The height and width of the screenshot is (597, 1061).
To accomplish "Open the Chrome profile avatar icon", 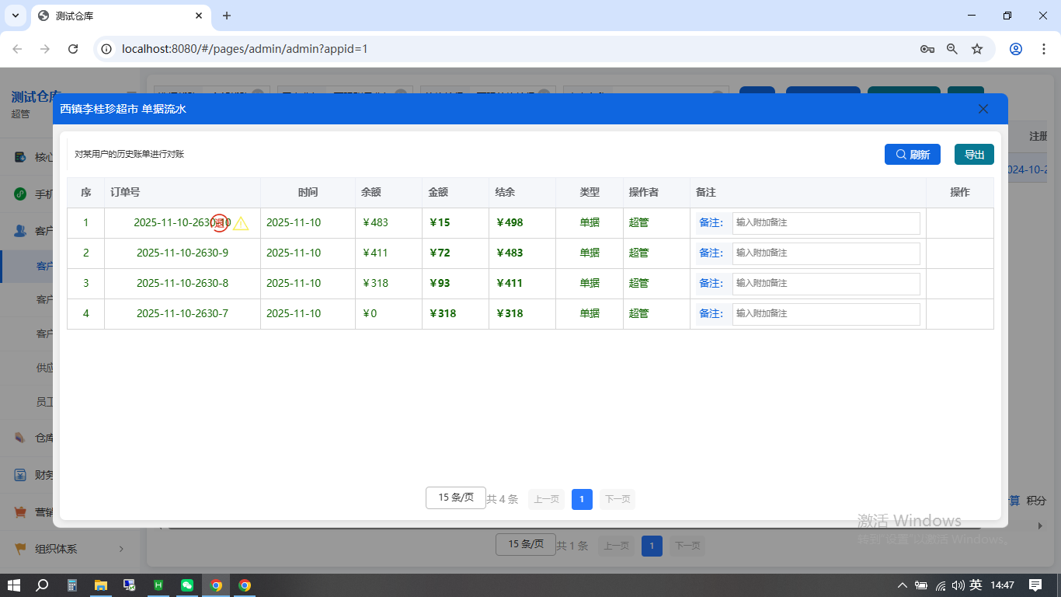I will coord(1015,49).
